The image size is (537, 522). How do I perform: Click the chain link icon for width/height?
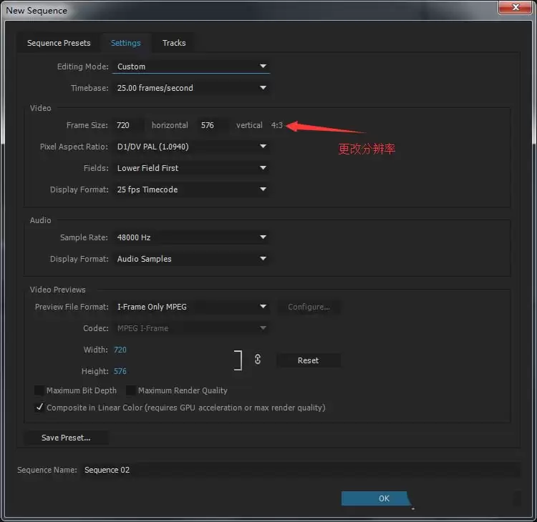click(x=258, y=360)
